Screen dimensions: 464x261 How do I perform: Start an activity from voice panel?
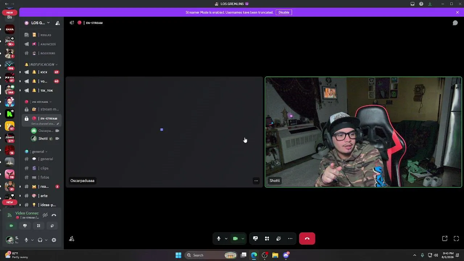pyautogui.click(x=38, y=225)
